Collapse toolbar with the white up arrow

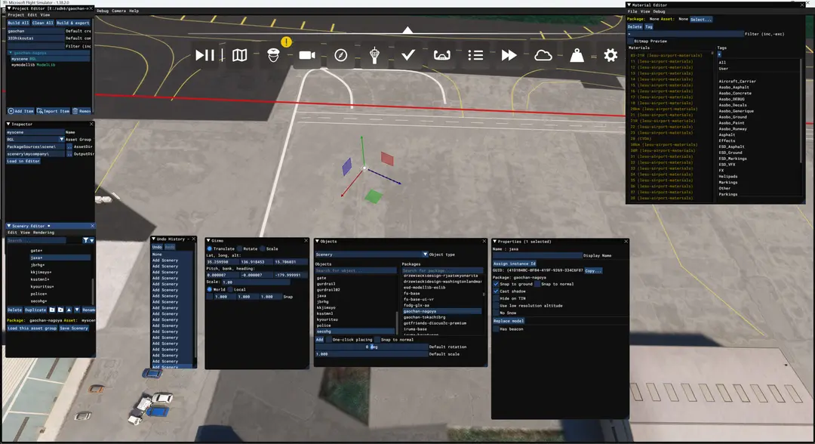(408, 30)
